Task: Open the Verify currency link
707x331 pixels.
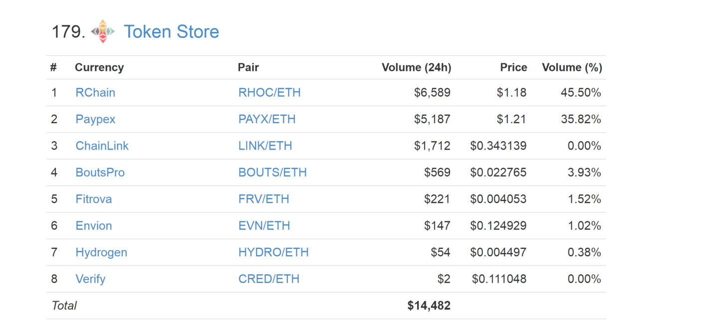Action: point(90,279)
